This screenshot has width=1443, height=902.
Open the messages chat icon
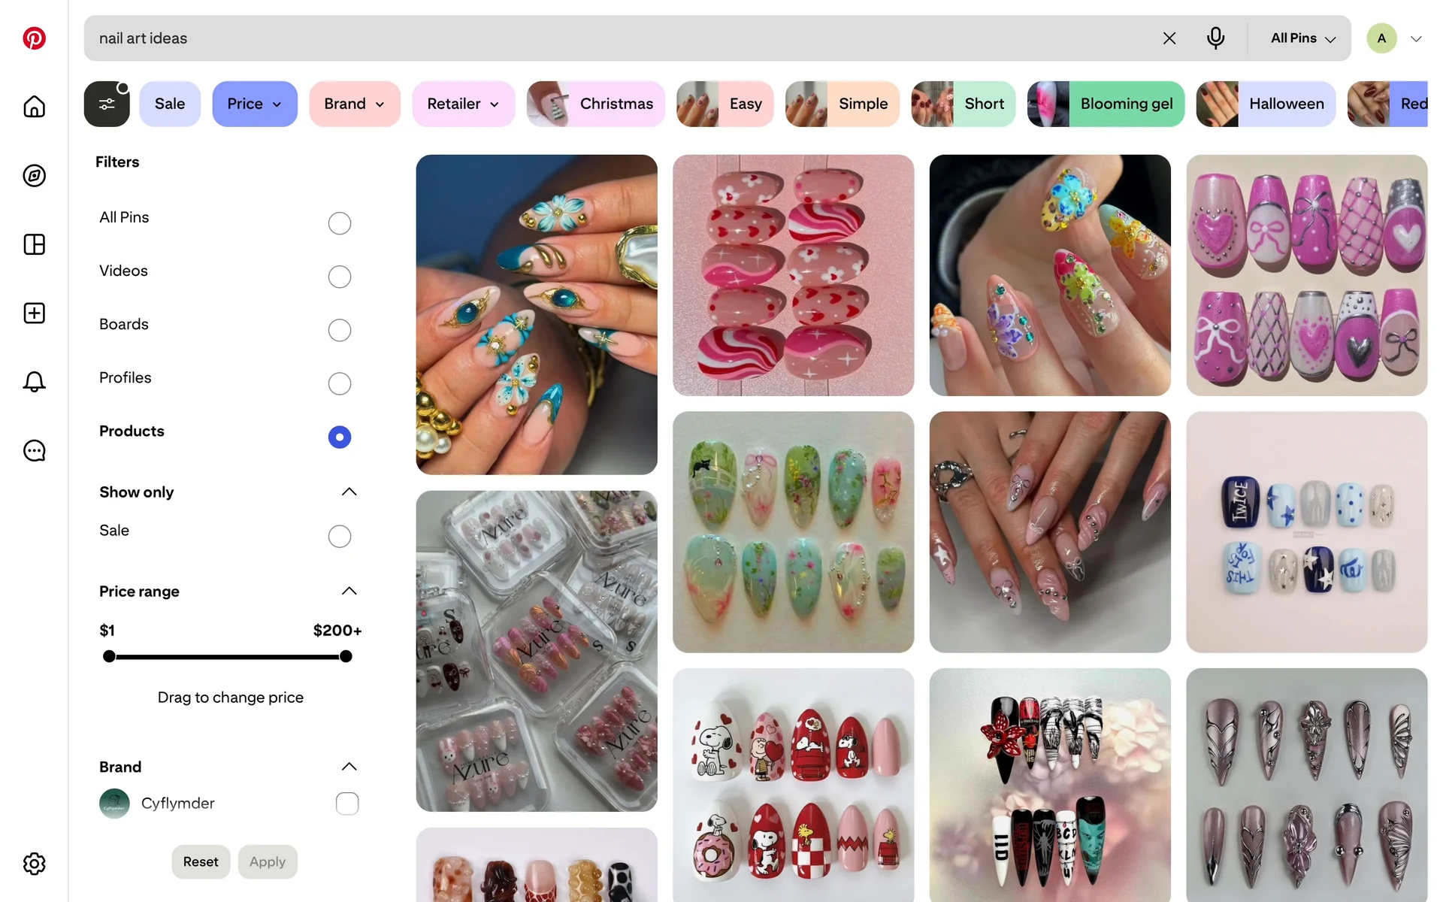pos(34,451)
